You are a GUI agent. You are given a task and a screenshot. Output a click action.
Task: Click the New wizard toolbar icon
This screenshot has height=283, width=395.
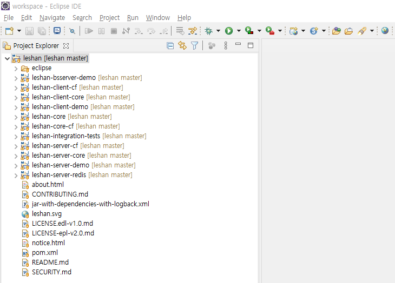pos(9,31)
